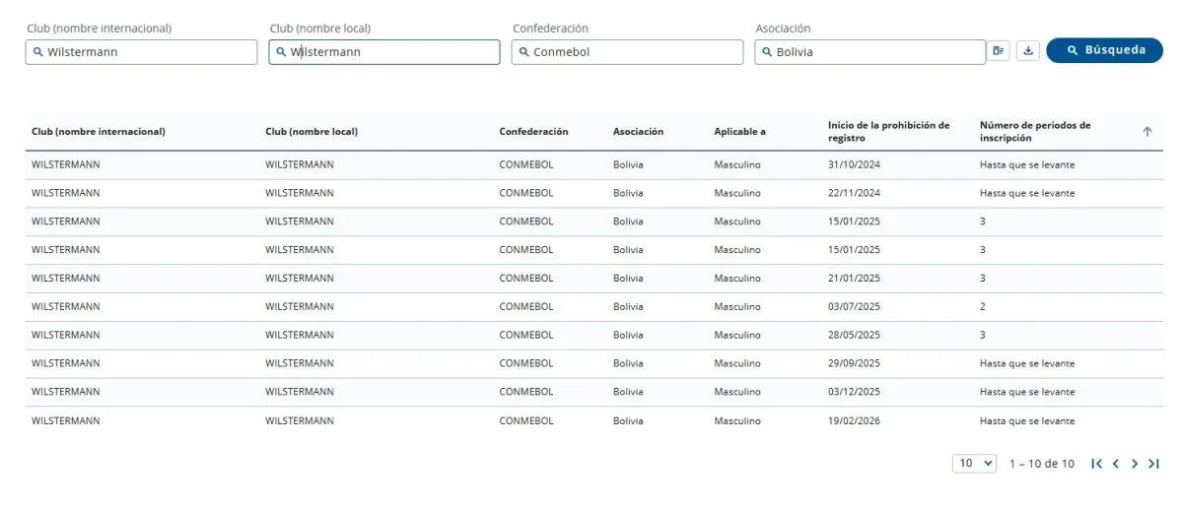Select the row dated 19/02/2026

pyautogui.click(x=593, y=421)
